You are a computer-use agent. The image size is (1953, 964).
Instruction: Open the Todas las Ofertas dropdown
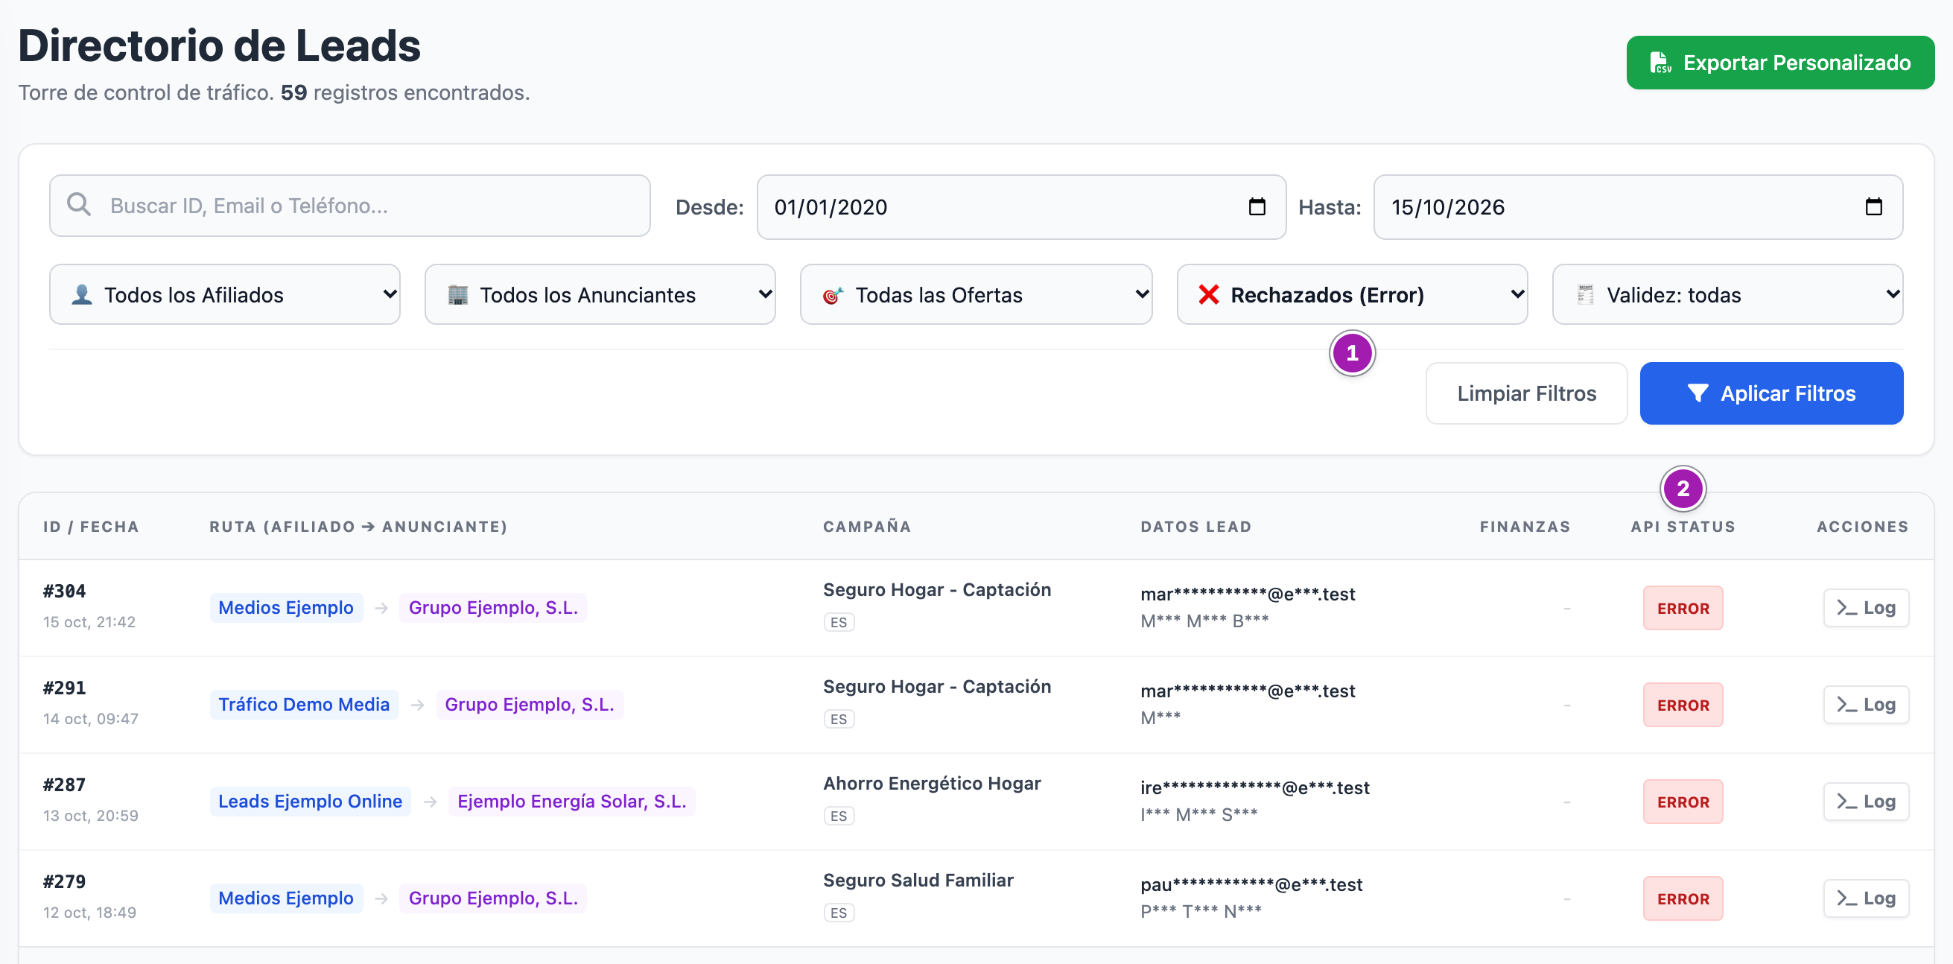click(976, 294)
